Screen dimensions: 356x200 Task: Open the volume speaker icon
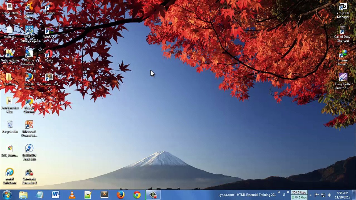point(330,195)
